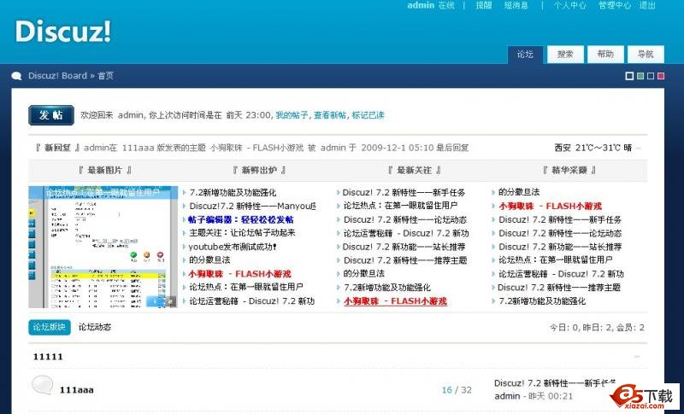Click the Discuz! logo in header
The image size is (684, 414).
(x=63, y=31)
